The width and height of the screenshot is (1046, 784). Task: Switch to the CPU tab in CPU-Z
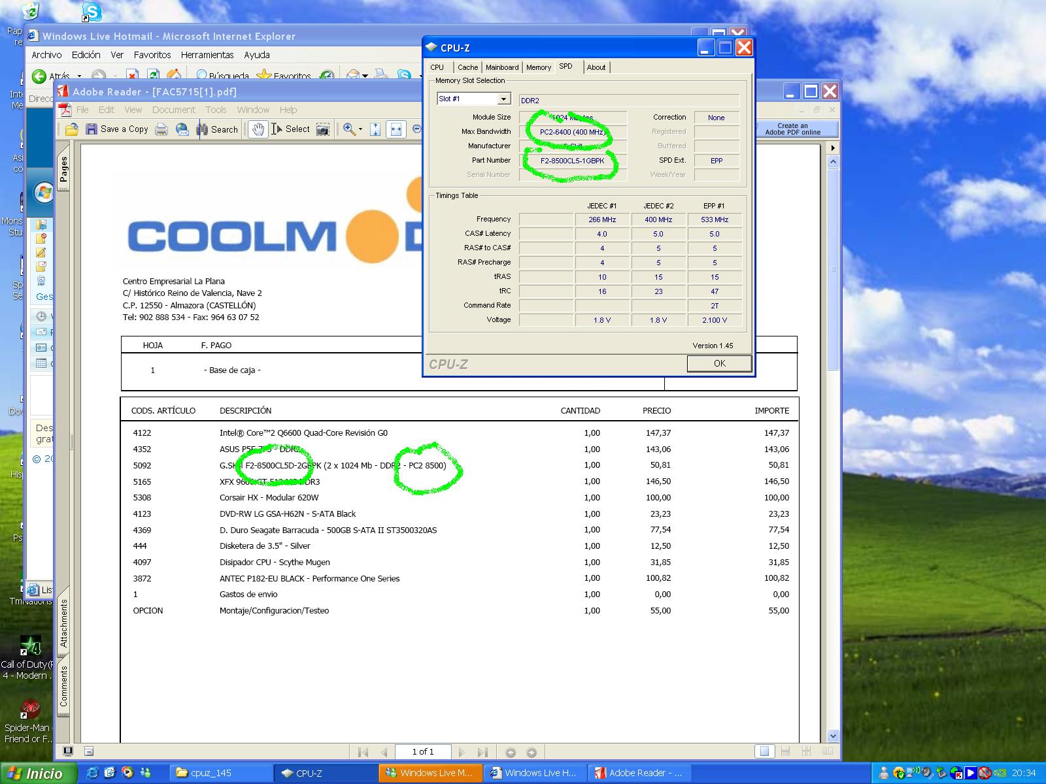(437, 67)
